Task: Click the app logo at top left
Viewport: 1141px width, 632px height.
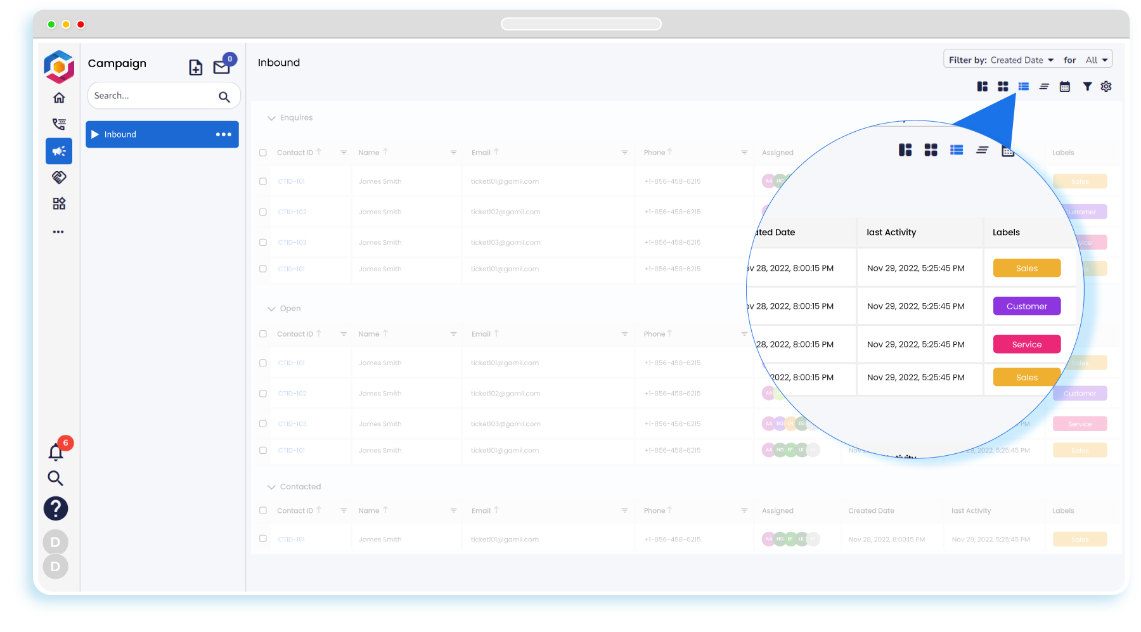Action: click(59, 67)
